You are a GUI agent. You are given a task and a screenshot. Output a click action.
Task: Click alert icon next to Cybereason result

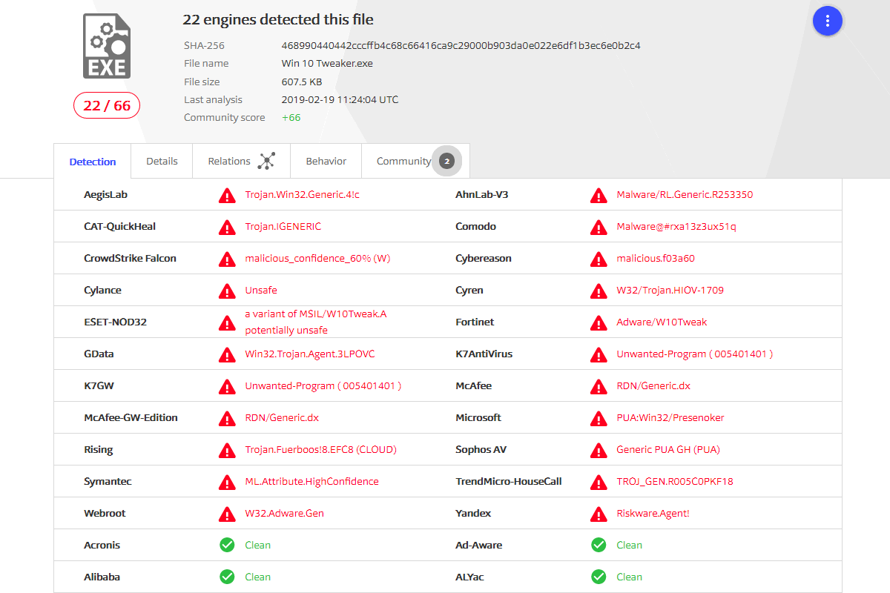599,259
